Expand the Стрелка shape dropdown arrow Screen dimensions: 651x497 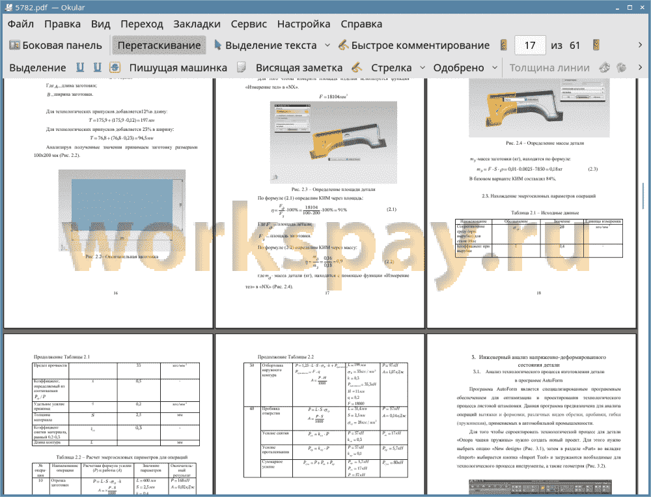(x=422, y=68)
